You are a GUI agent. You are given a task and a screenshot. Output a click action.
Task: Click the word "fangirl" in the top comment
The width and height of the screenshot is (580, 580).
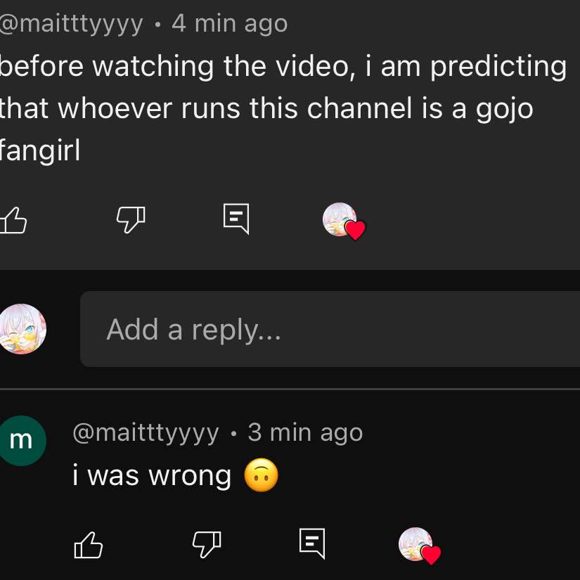[x=40, y=151]
